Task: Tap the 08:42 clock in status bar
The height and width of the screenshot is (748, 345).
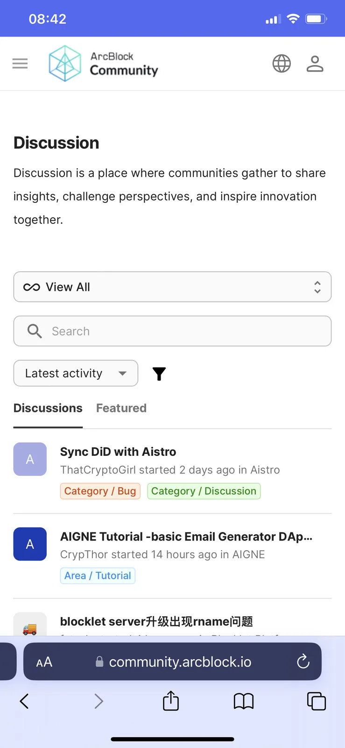Action: (x=48, y=19)
